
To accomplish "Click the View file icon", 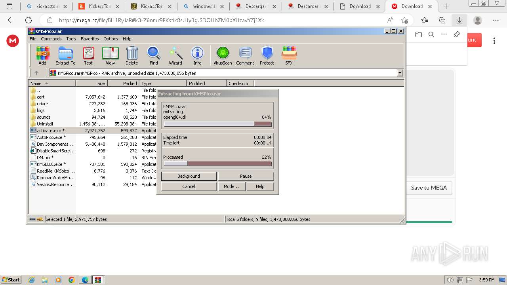I will [x=110, y=55].
